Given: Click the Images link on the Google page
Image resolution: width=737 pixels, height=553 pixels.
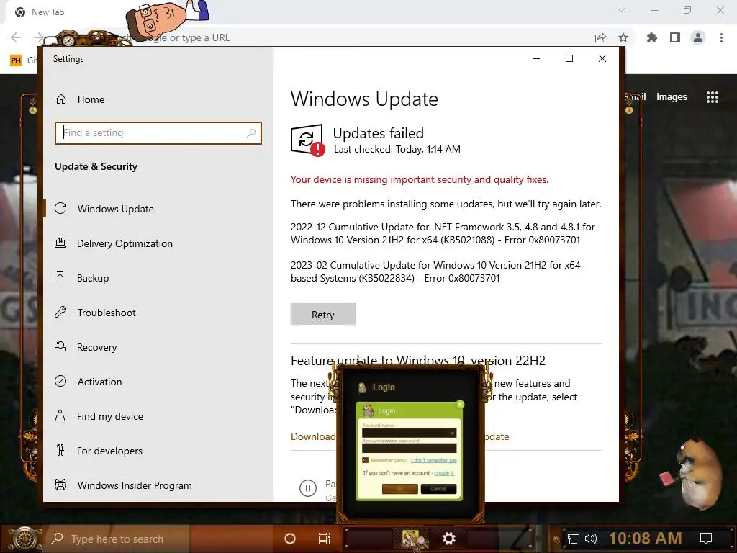Looking at the screenshot, I should coord(672,97).
